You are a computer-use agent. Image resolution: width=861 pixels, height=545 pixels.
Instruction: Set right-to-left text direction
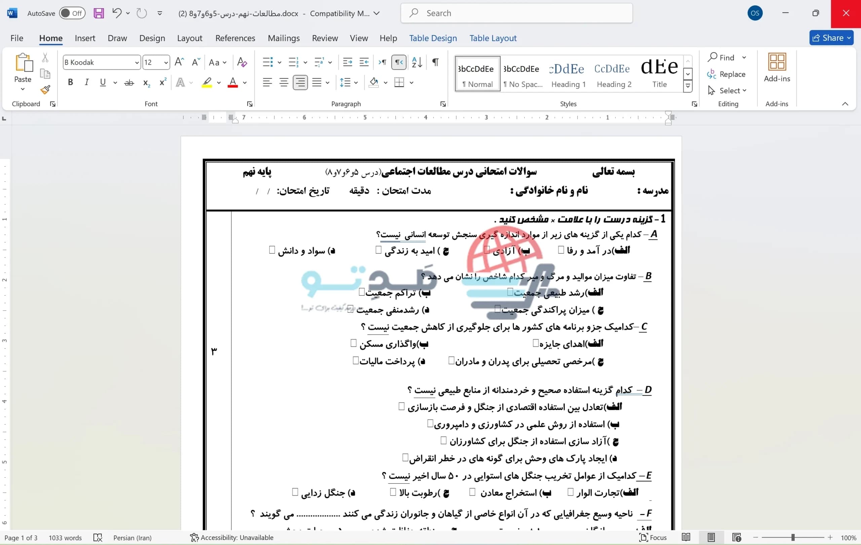[399, 62]
